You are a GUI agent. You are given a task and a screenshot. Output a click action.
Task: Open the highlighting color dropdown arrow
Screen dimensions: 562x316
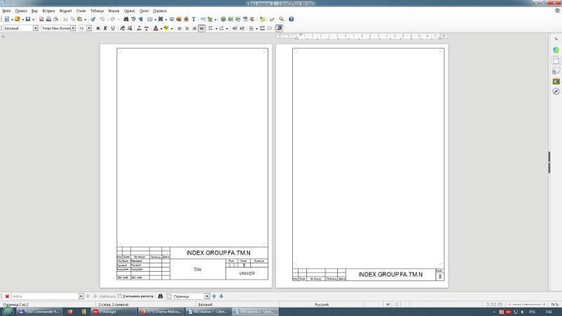171,29
